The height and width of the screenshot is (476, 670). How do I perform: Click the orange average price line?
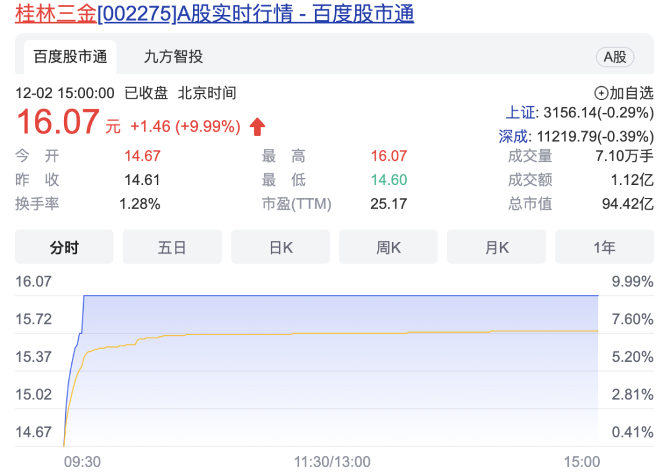click(341, 334)
